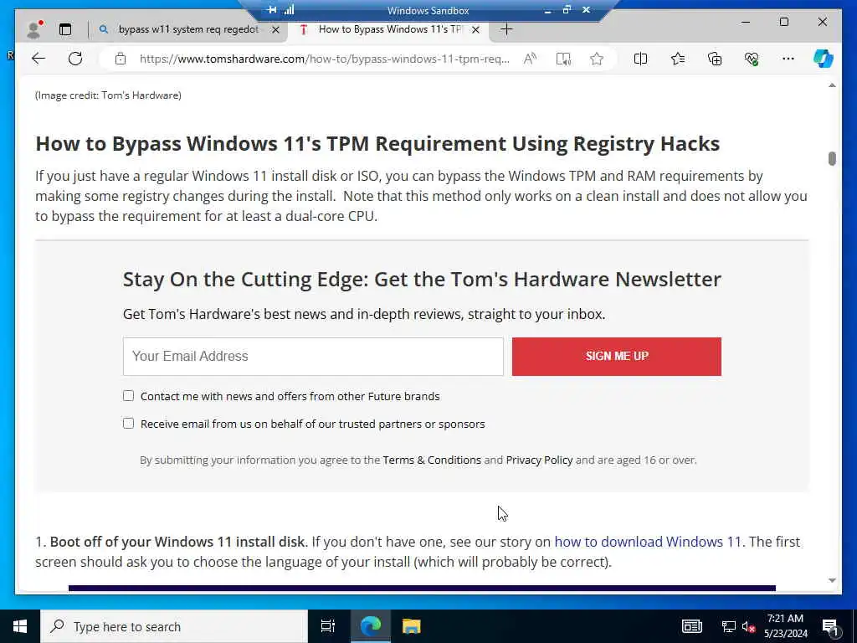857x643 pixels.
Task: Click the SIGN ME UP button
Action: point(617,357)
